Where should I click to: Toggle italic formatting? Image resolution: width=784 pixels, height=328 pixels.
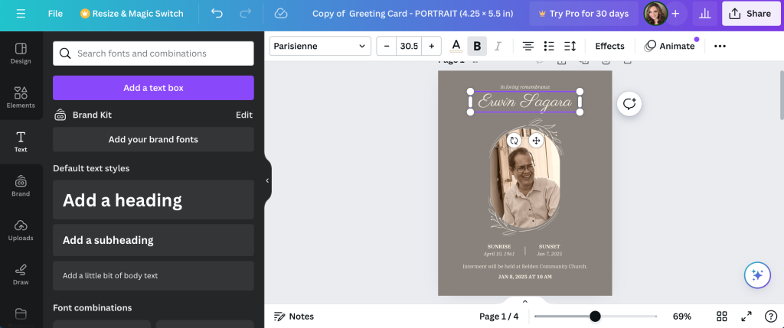coord(498,46)
